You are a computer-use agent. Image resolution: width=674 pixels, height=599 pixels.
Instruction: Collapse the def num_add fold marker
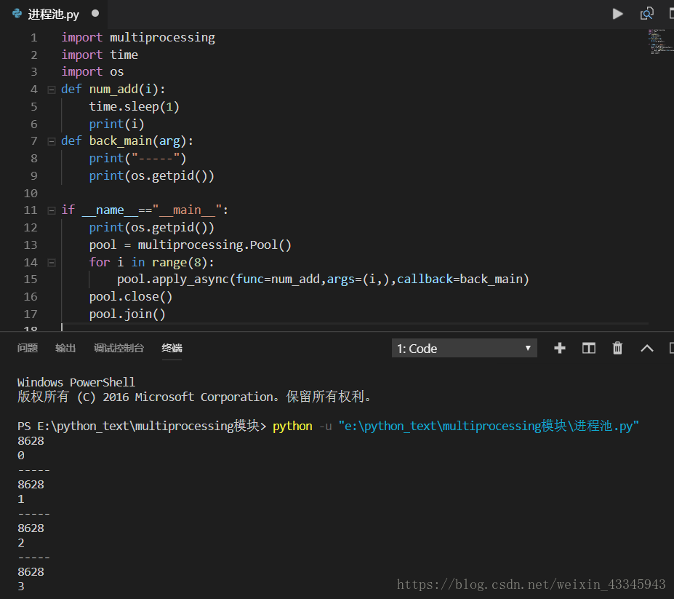click(x=52, y=90)
